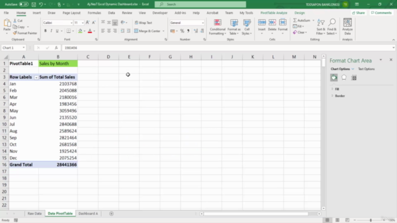Select Effects pentagon icon in Format pane
The width and height of the screenshot is (397, 223).
(344, 77)
